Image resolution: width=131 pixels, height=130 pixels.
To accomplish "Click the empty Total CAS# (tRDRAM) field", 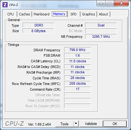I will tap(78, 100).
